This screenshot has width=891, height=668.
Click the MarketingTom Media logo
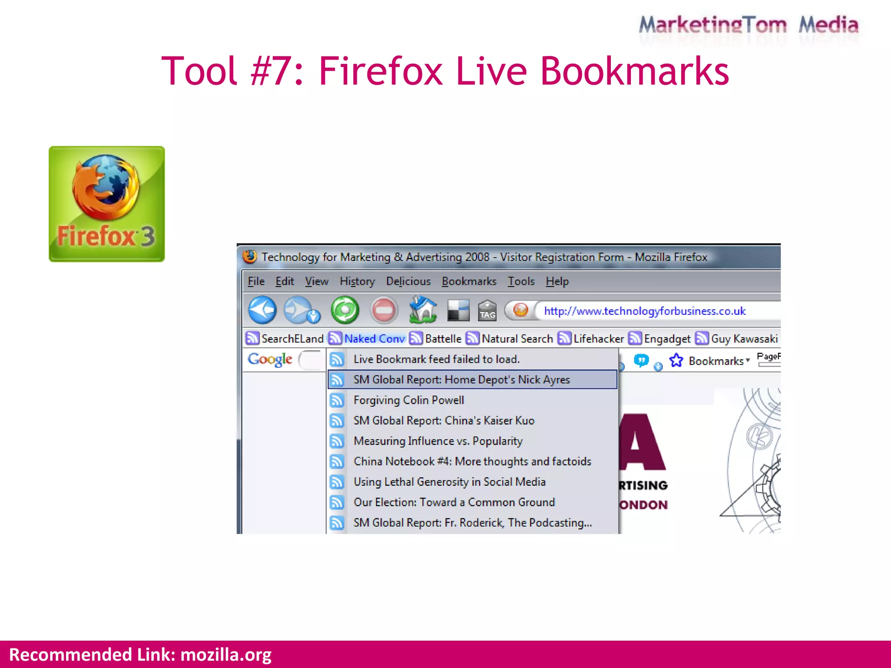click(x=749, y=25)
